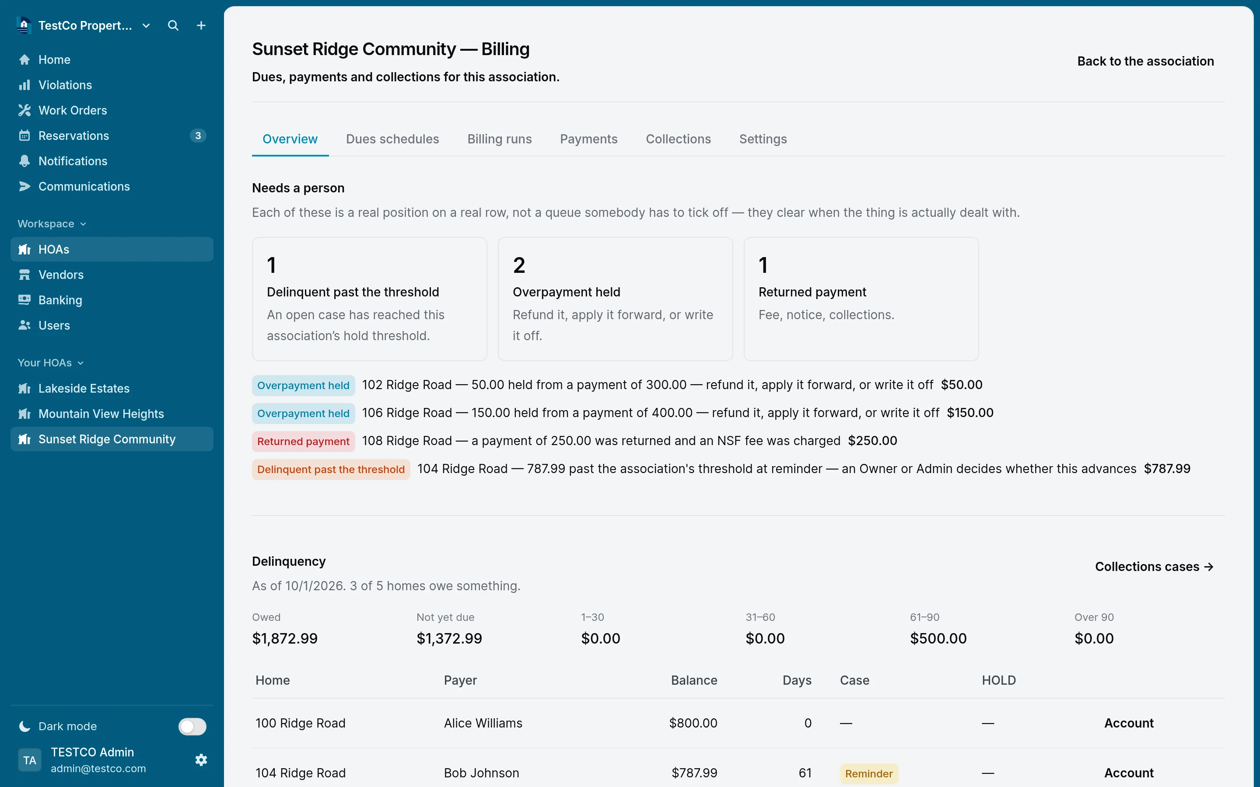This screenshot has height=787, width=1260.
Task: Click the Lakeside Estates building icon
Action: (x=24, y=388)
